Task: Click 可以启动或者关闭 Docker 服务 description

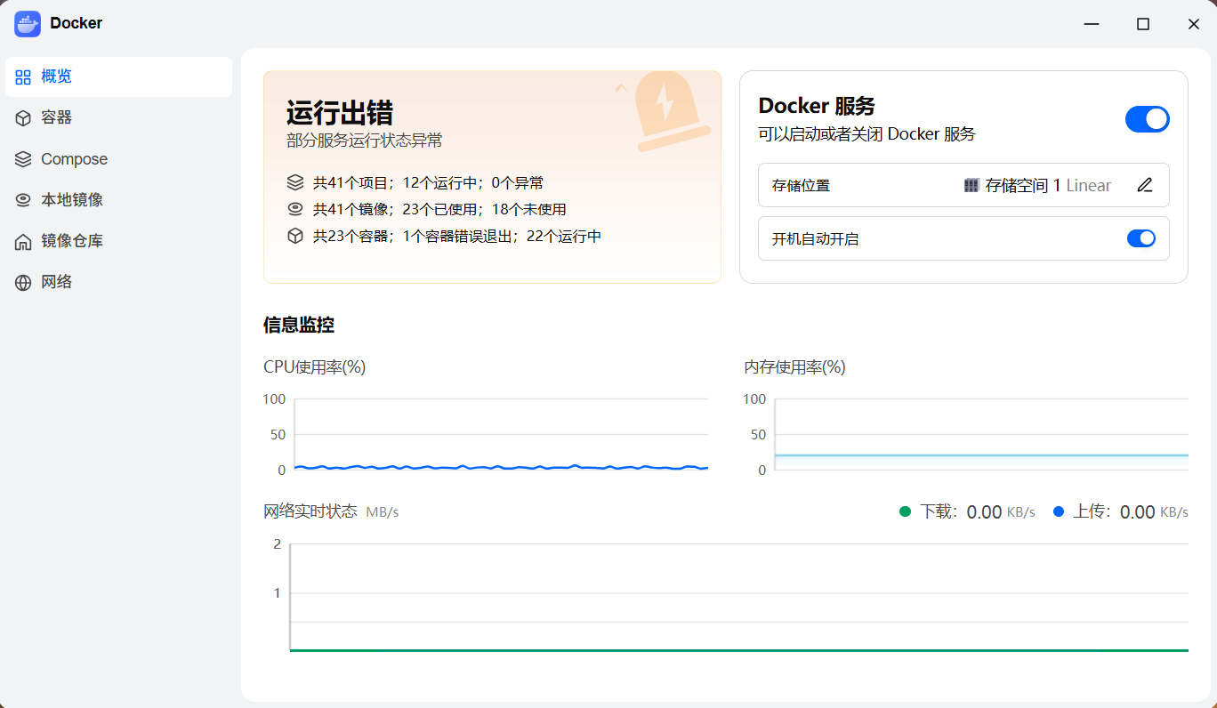Action: [866, 134]
